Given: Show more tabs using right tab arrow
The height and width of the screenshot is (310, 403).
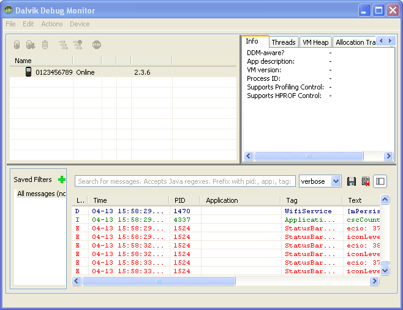Looking at the screenshot, I should (x=390, y=41).
